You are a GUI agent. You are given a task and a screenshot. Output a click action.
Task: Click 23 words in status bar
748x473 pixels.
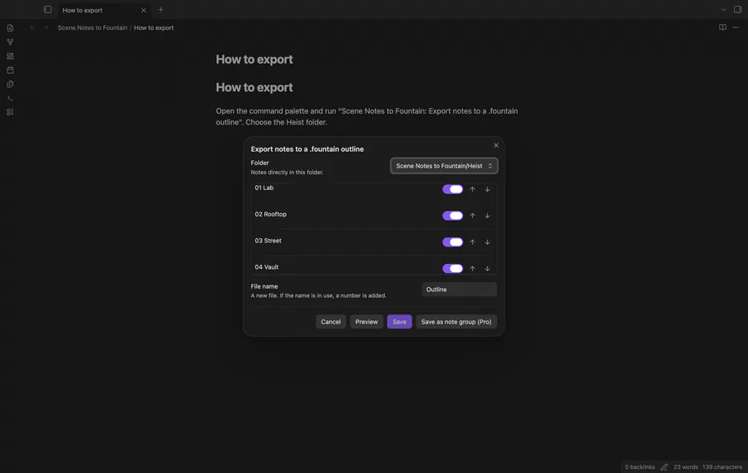click(686, 467)
